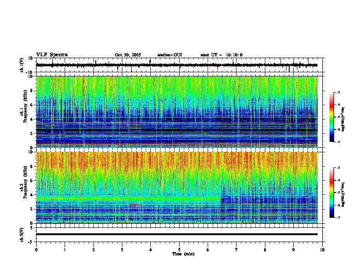This screenshot has width=363, height=280.
Task: Click the "-7" label on ch.2 color scale
Action: tap(338, 218)
